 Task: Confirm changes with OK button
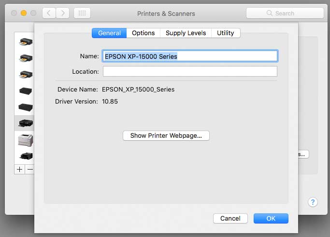pyautogui.click(x=271, y=218)
